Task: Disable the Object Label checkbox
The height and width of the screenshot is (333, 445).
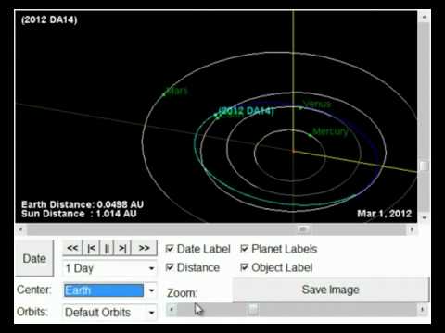Action: pyautogui.click(x=244, y=267)
